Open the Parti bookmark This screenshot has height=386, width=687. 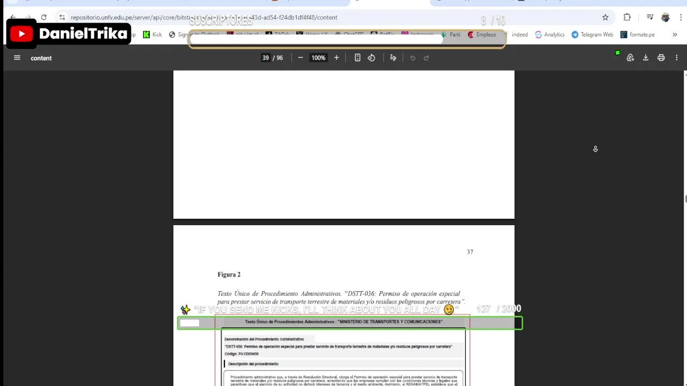point(450,34)
